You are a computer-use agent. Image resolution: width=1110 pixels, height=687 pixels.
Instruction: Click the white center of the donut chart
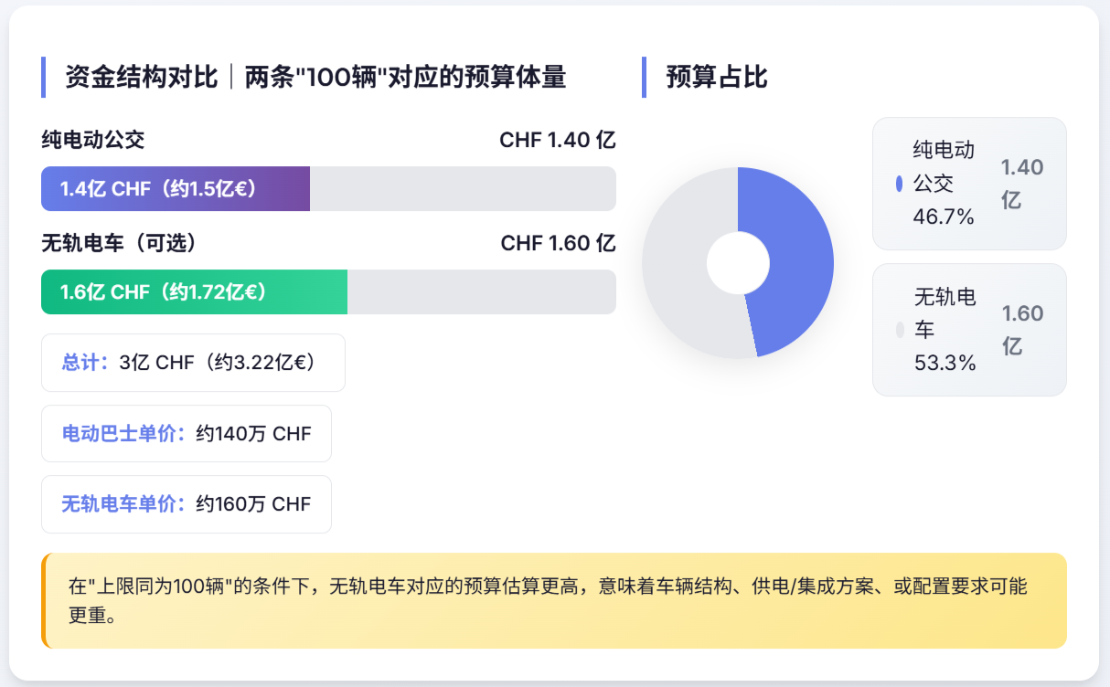[738, 263]
